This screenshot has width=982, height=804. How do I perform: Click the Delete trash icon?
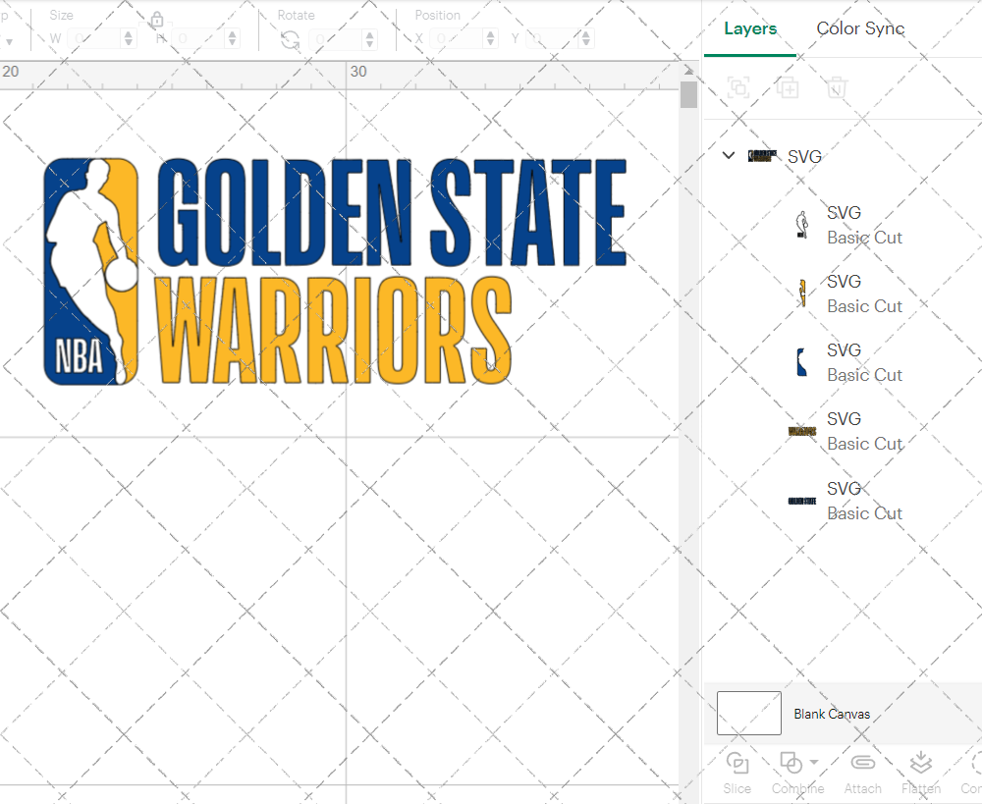(836, 87)
